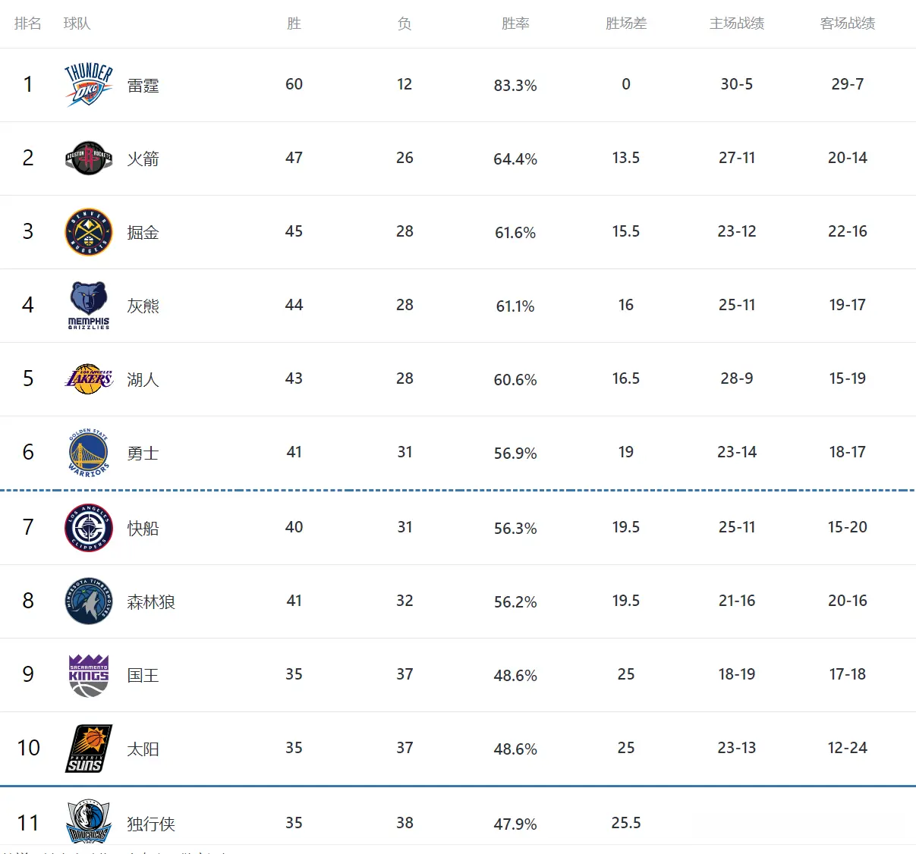Open the 森林狼 team name link
916x854 pixels.
pos(151,602)
